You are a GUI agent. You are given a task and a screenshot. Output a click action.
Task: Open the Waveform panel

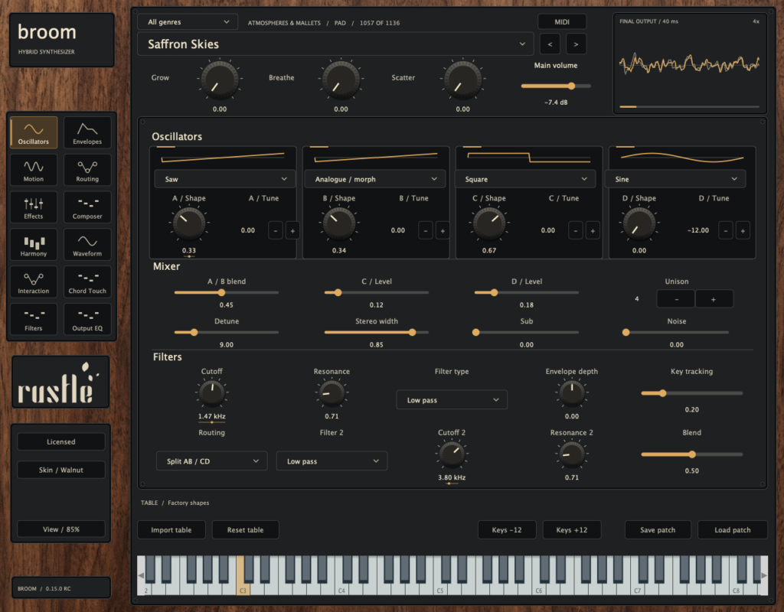pyautogui.click(x=87, y=244)
